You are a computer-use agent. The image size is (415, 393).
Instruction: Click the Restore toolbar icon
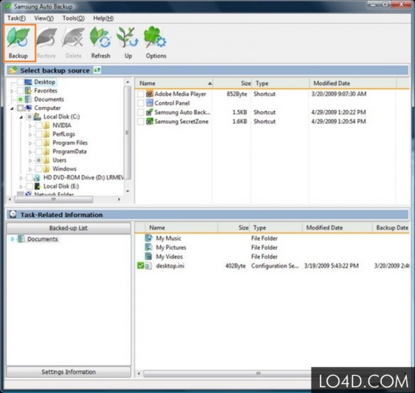pyautogui.click(x=47, y=43)
